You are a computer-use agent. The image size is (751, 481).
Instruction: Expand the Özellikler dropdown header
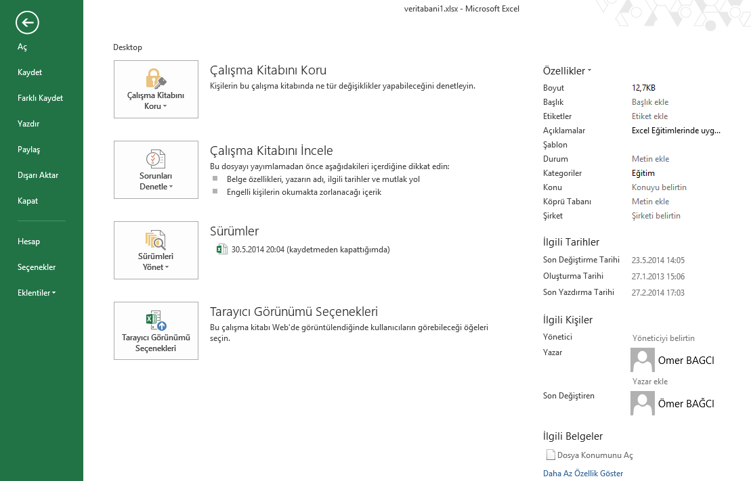point(567,71)
